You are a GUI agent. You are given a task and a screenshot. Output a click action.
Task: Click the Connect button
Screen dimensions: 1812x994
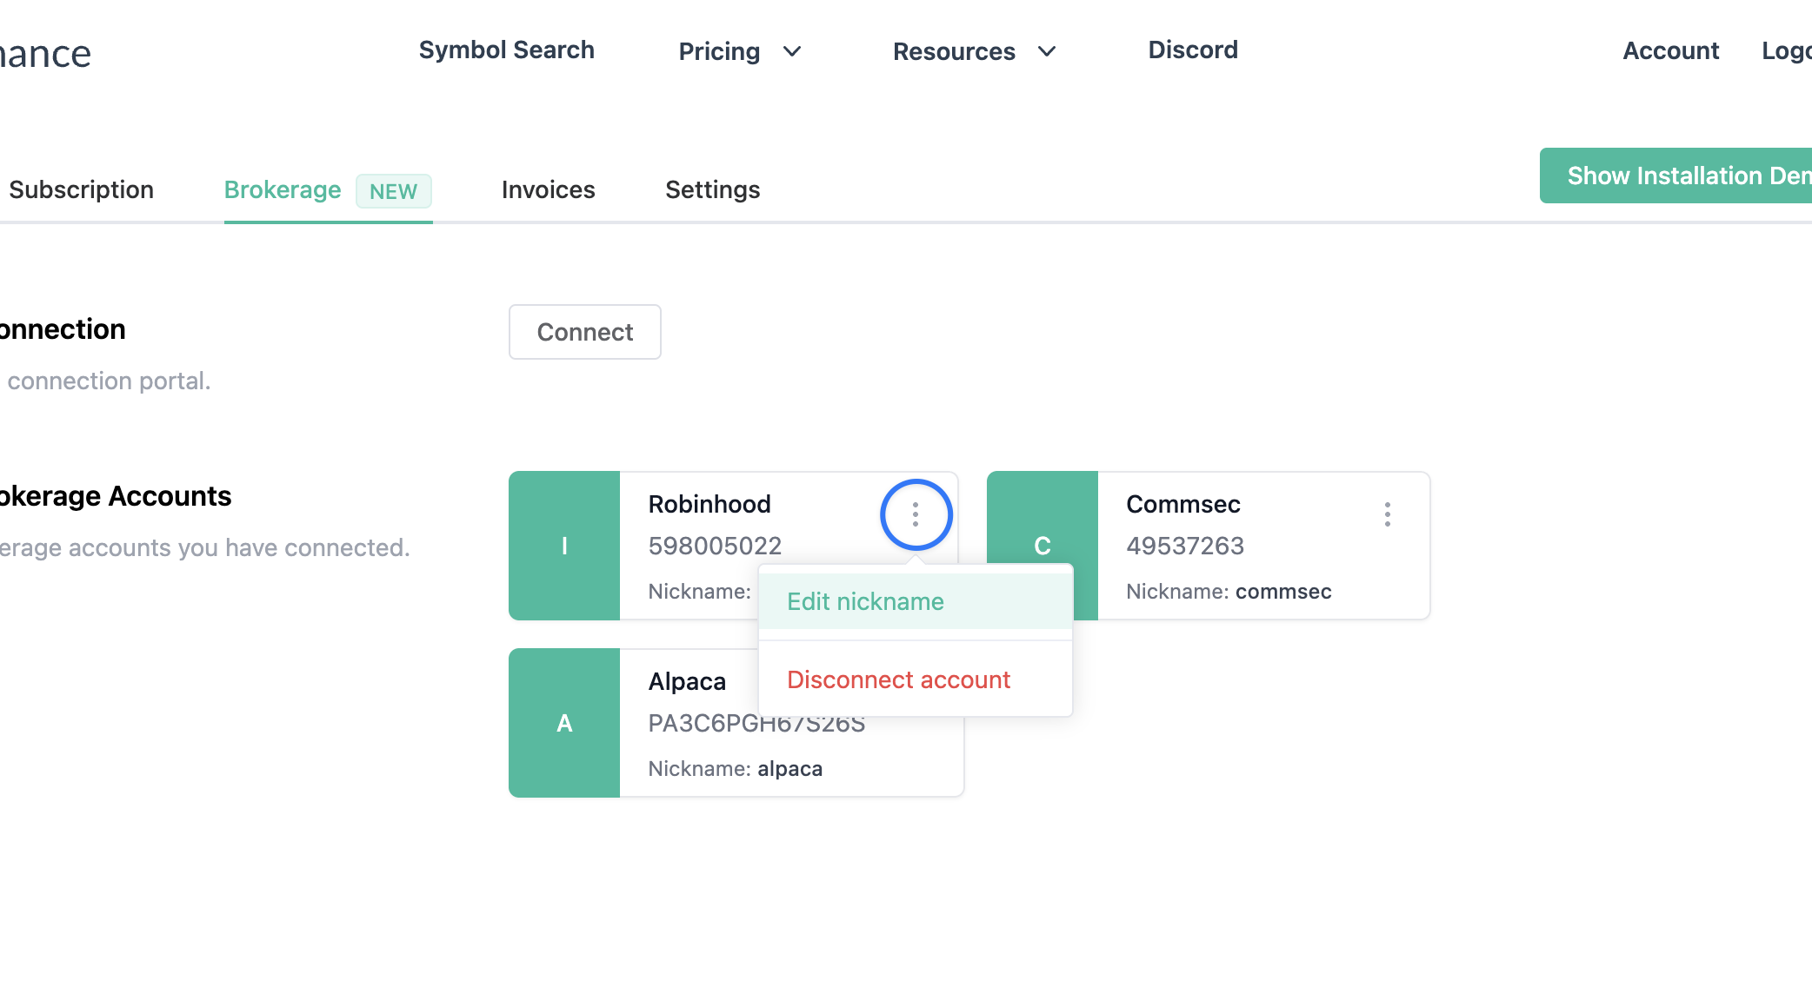click(x=584, y=332)
